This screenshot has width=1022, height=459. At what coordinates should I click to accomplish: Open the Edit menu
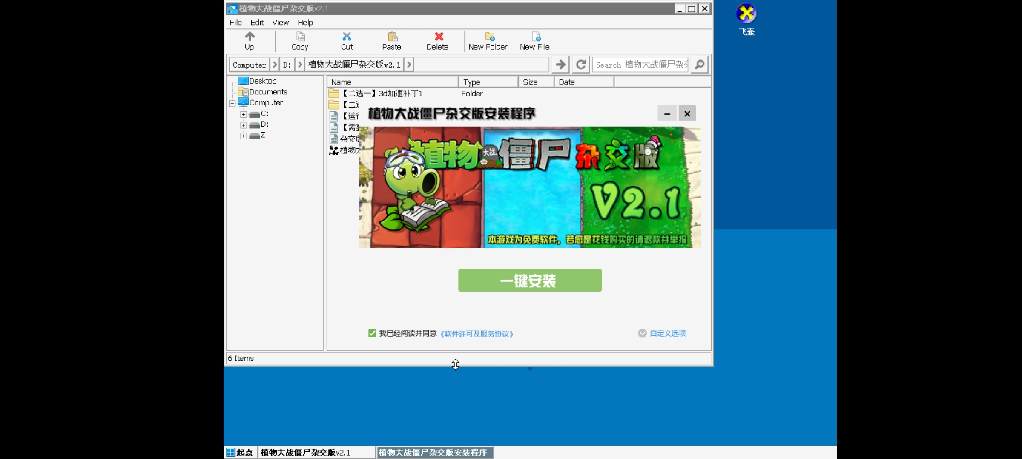(x=257, y=23)
